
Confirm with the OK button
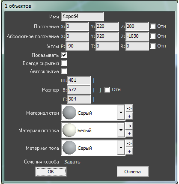pyautogui.click(x=51, y=172)
